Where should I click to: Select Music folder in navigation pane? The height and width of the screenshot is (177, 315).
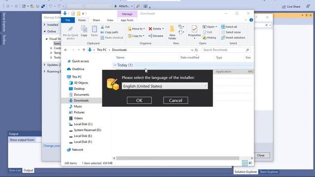78,106
